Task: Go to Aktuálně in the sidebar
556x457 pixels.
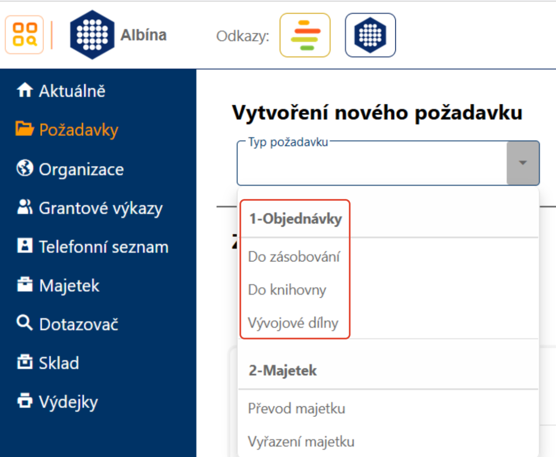Action: [x=72, y=91]
